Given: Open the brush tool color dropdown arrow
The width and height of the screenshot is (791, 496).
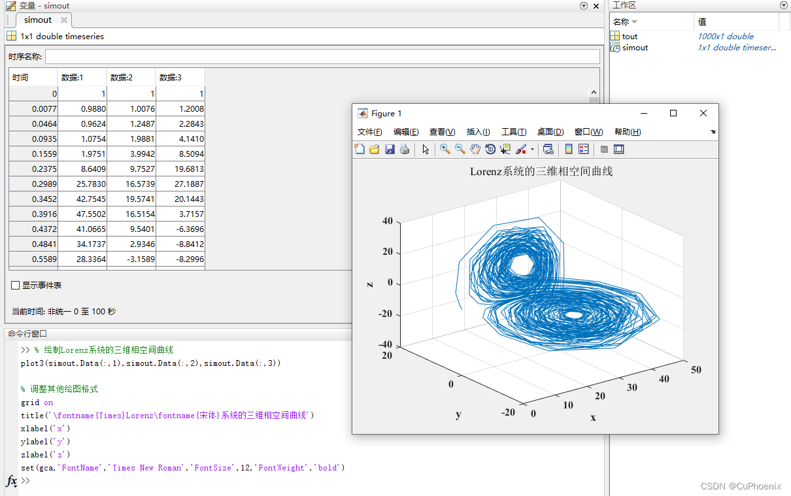Looking at the screenshot, I should 531,149.
